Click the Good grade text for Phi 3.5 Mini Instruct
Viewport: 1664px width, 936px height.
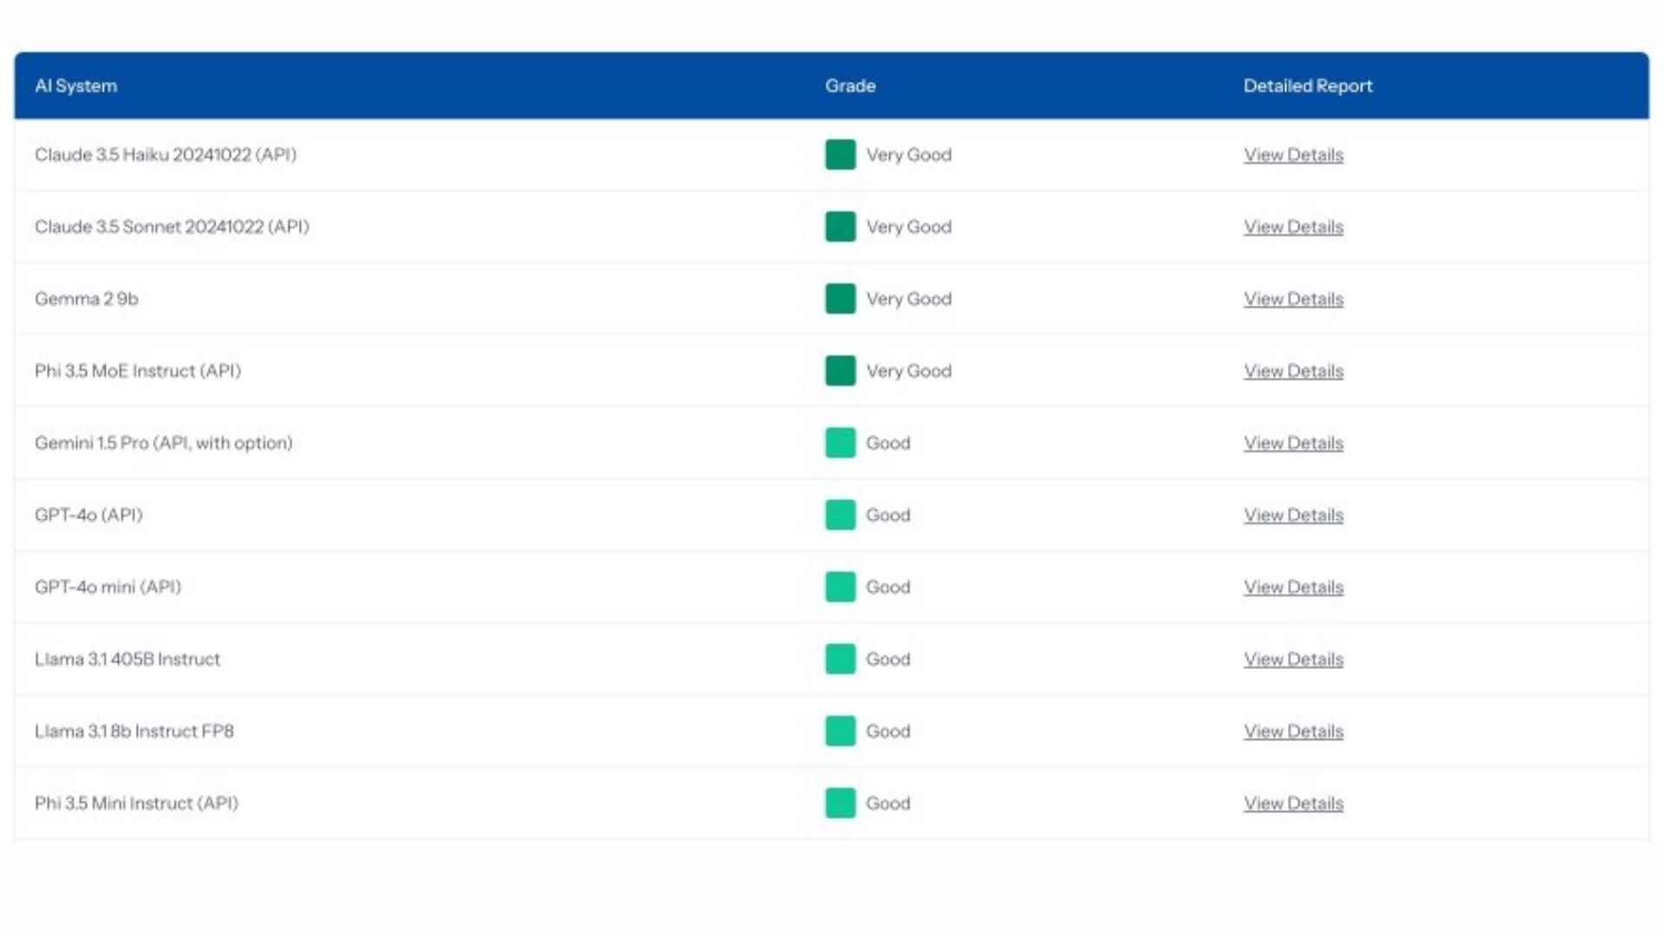888,803
